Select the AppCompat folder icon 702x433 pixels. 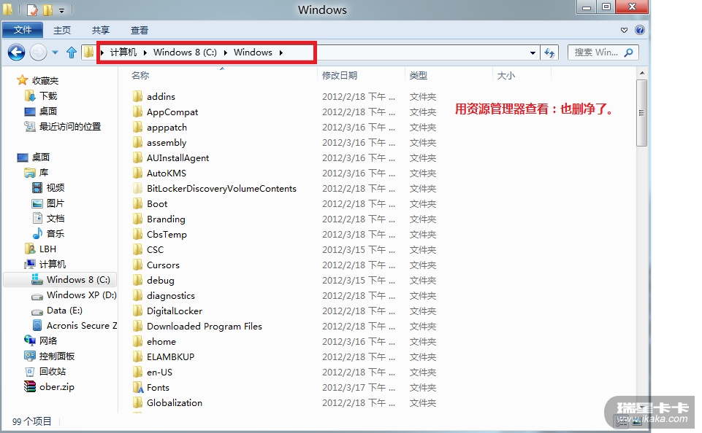(138, 112)
